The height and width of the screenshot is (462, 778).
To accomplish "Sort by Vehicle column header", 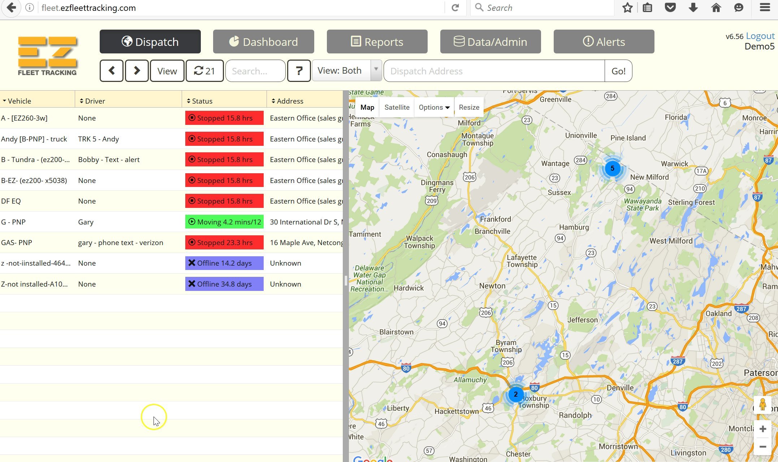I will [x=20, y=101].
